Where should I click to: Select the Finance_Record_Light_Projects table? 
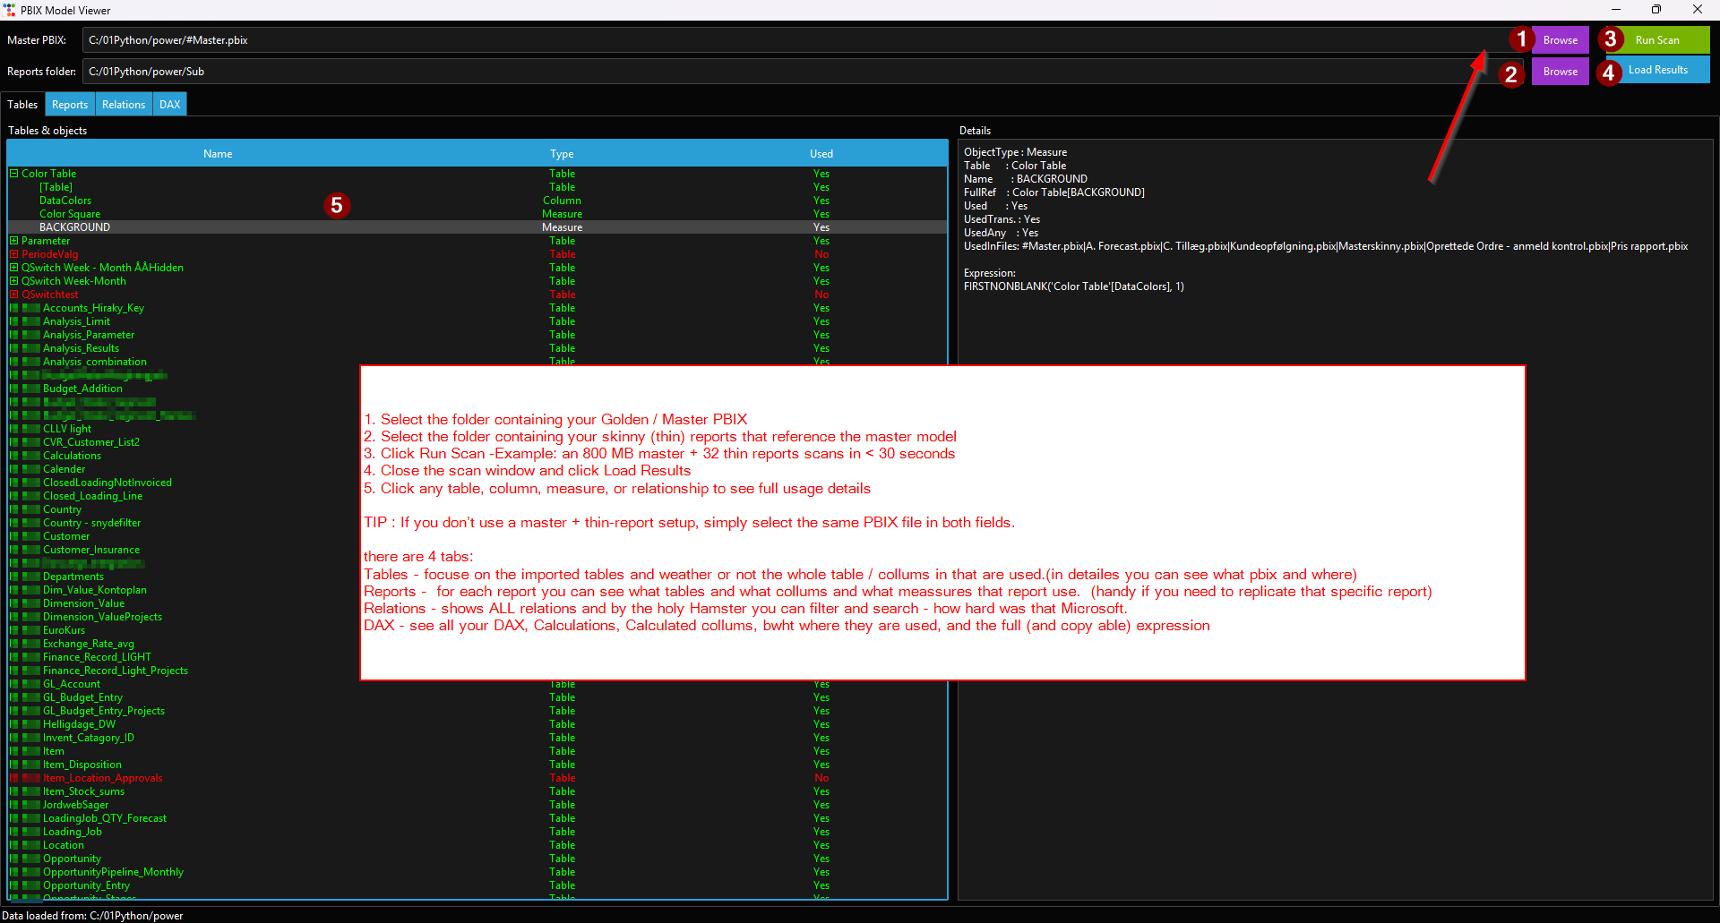point(116,671)
